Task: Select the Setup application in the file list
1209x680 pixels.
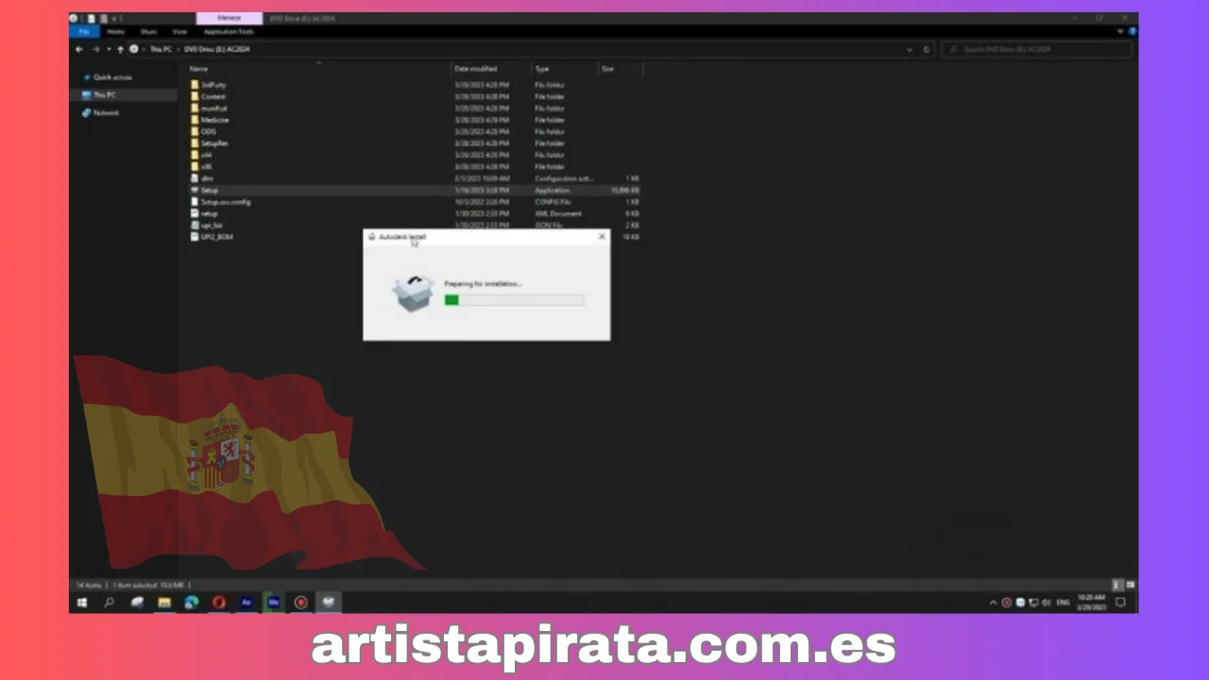Action: click(x=209, y=190)
